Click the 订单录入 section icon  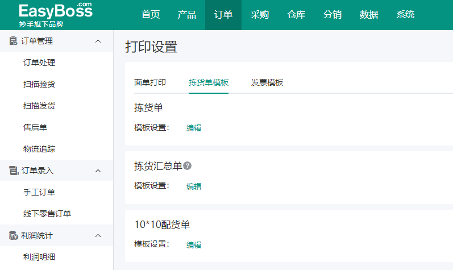click(x=14, y=171)
